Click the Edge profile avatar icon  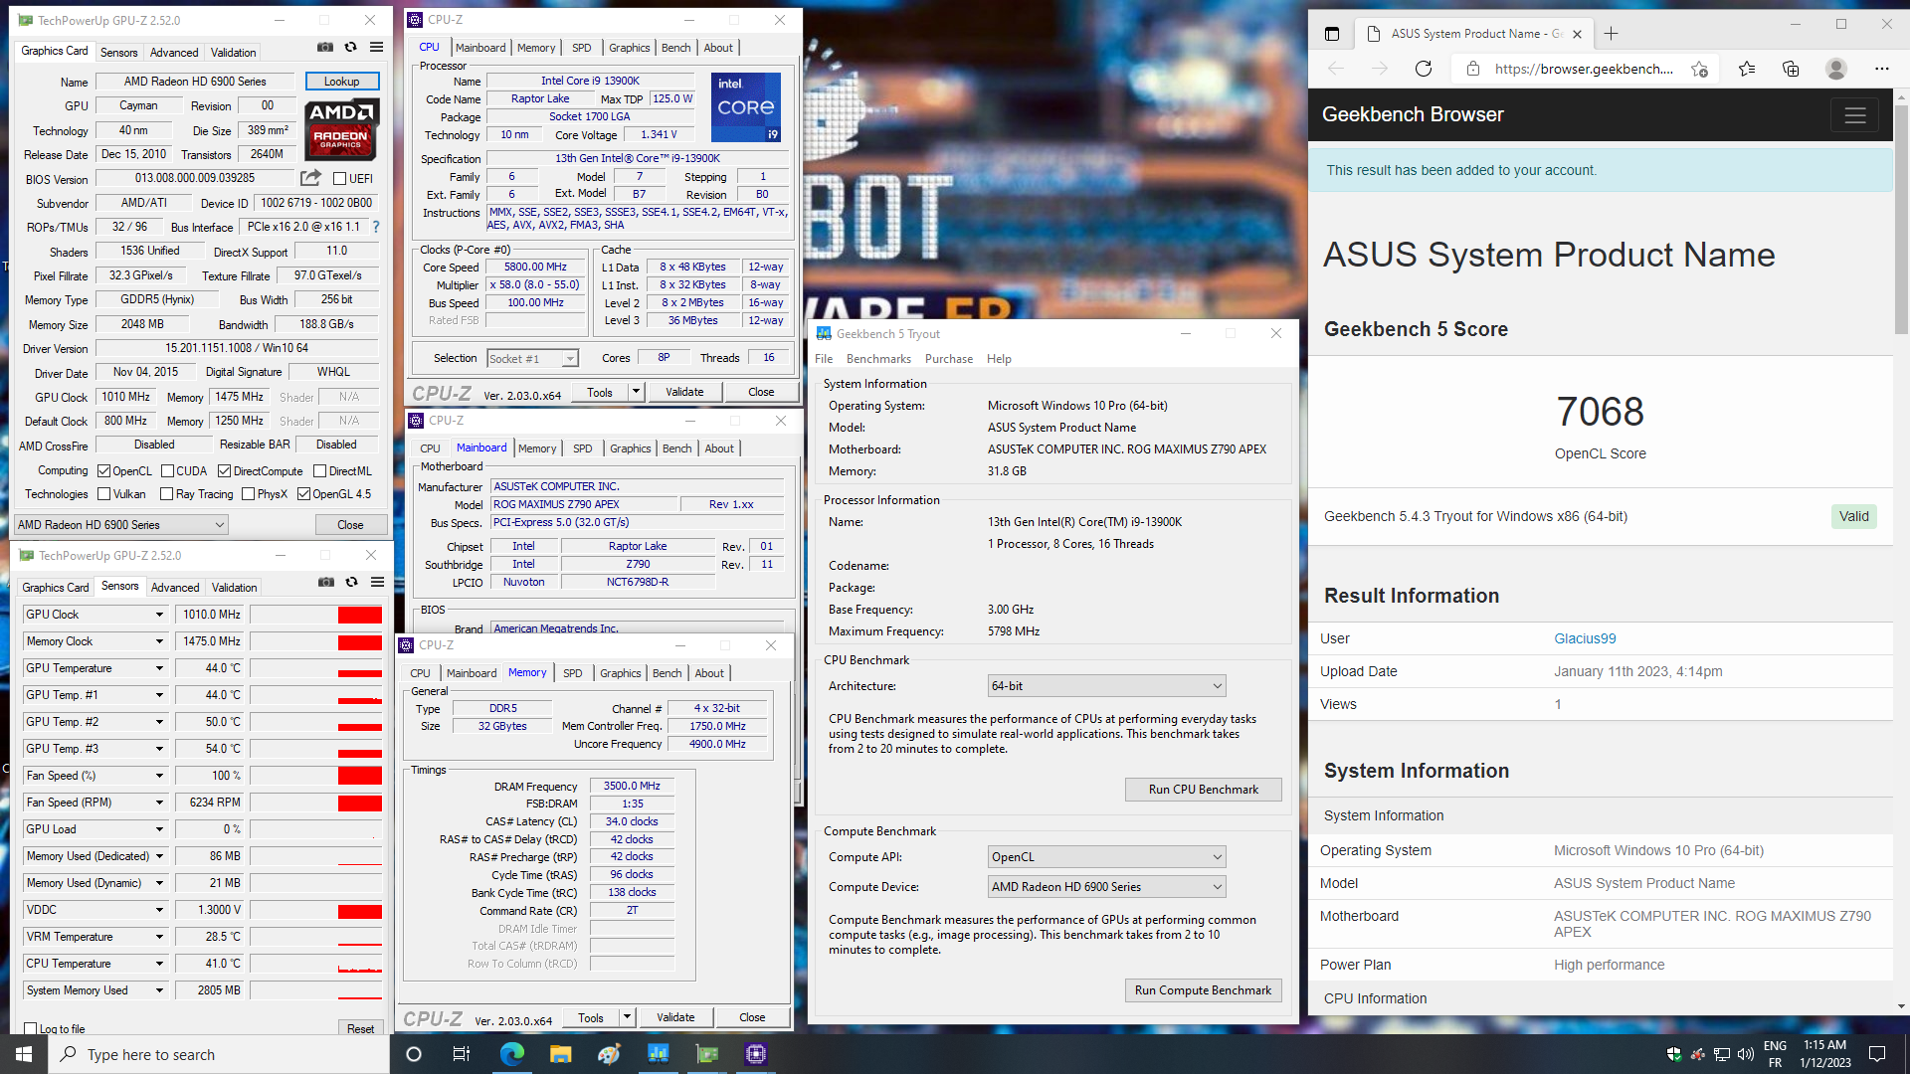pos(1836,69)
